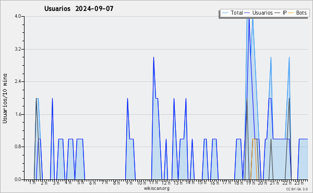Click the 1.6 y-axis value
The width and height of the screenshot is (313, 193).
click(18, 114)
